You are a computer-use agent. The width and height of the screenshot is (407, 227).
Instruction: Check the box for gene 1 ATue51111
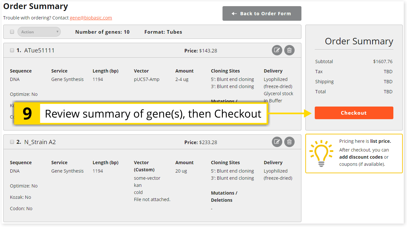point(12,50)
